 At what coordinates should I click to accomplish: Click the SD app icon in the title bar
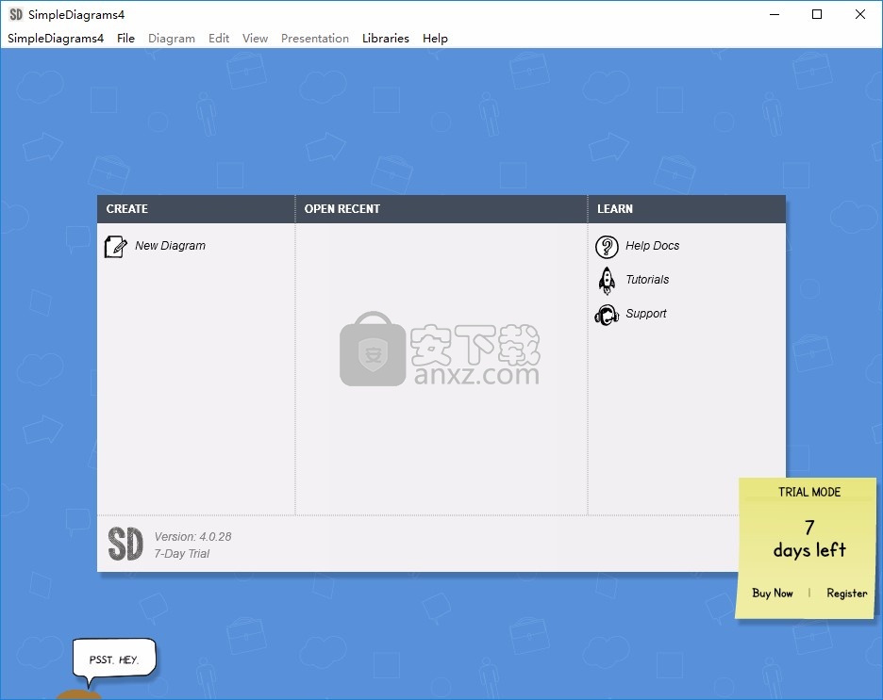(x=16, y=14)
